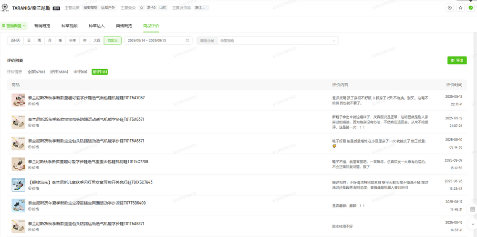Click the star favorite icon
Image resolution: width=477 pixels, height=237 pixels.
461,8
